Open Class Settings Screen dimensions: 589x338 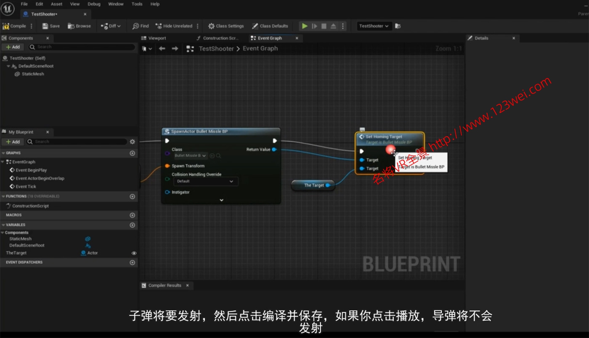pos(226,26)
